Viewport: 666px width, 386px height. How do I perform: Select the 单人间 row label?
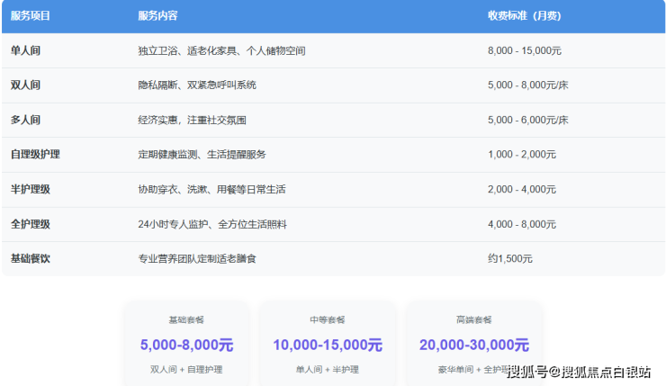pyautogui.click(x=25, y=50)
